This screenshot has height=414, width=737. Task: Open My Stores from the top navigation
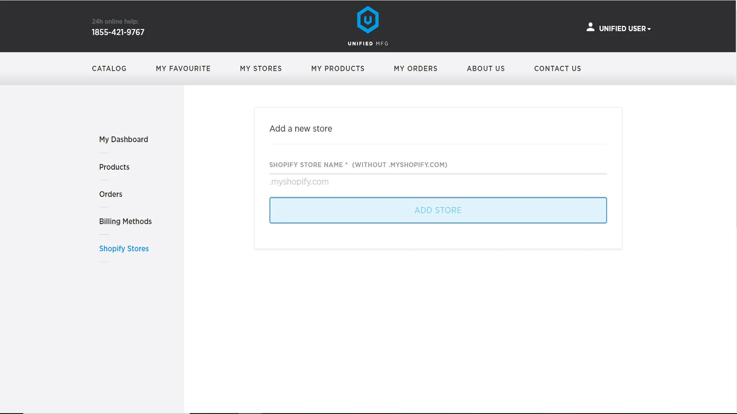pyautogui.click(x=261, y=69)
